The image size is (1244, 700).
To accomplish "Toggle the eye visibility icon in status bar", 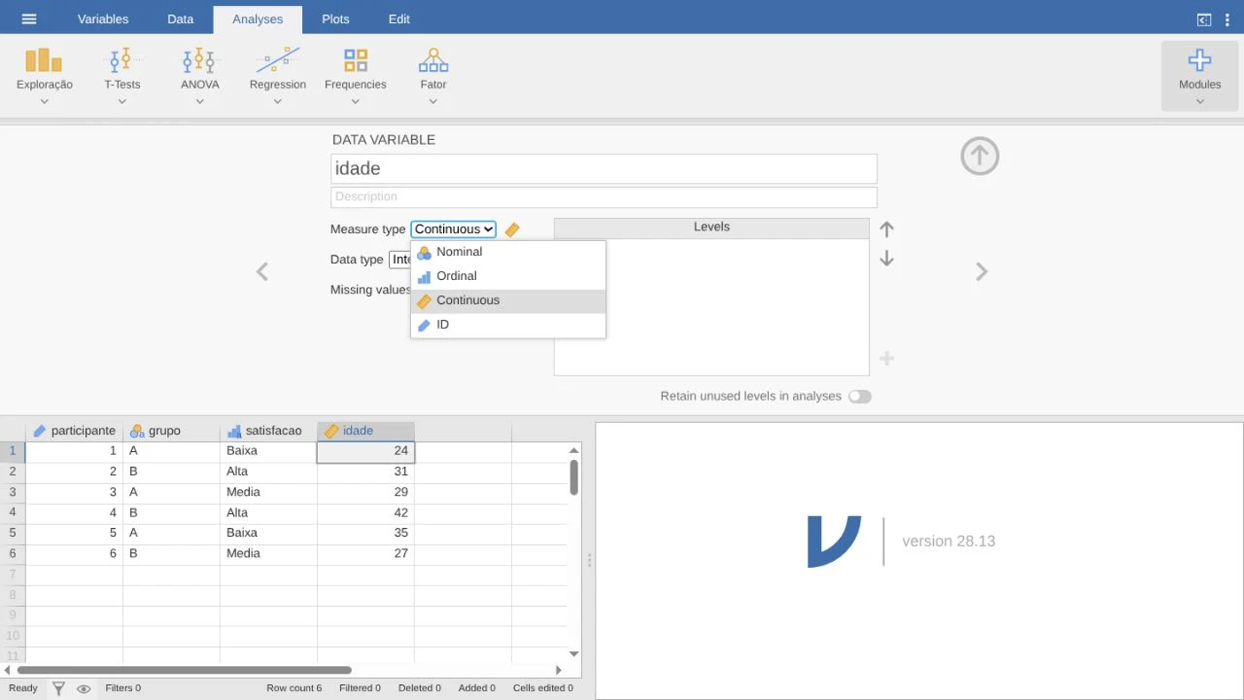I will pyautogui.click(x=84, y=688).
